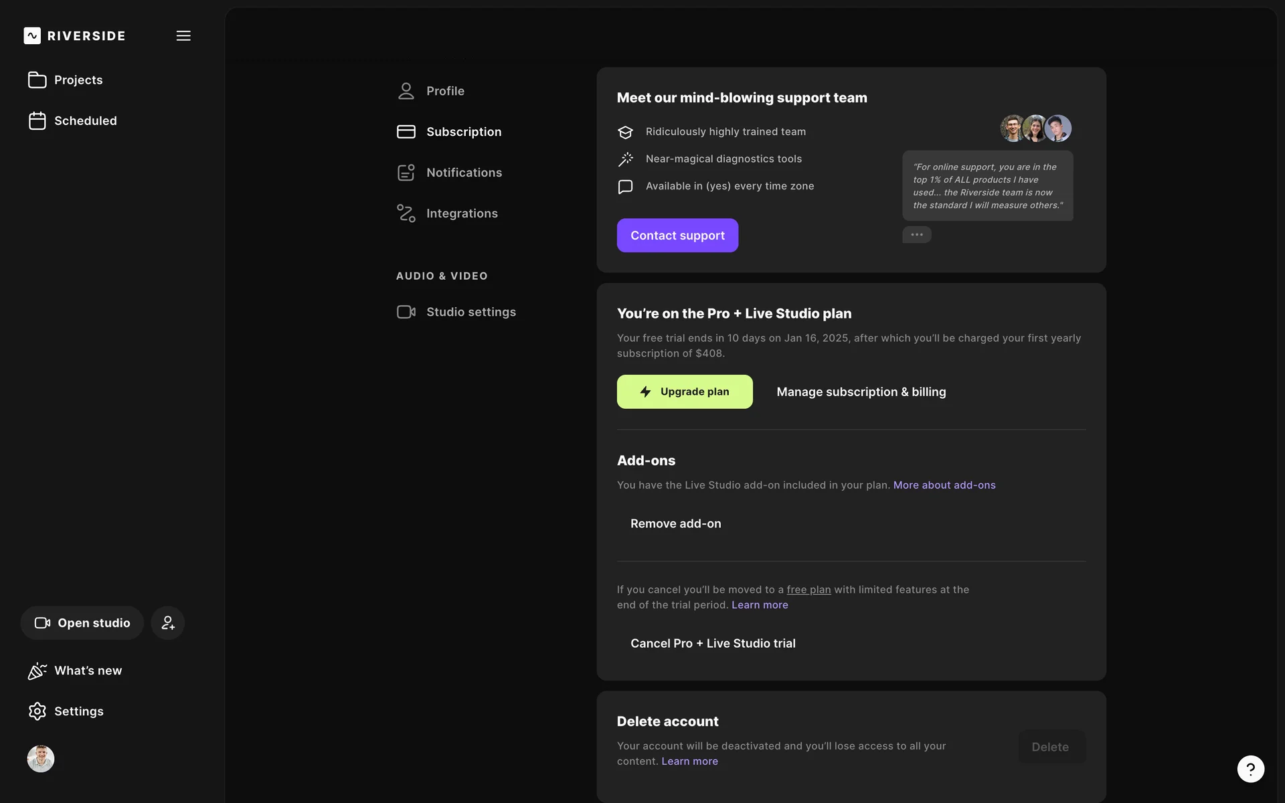Follow the More about add-ons link
The image size is (1285, 803).
coord(944,485)
